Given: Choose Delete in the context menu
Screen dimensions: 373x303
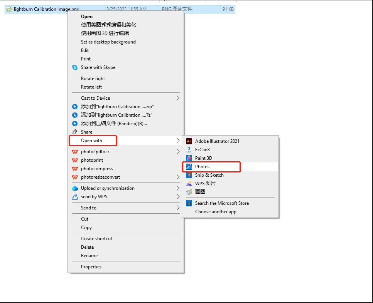Looking at the screenshot, I should pos(126,247).
